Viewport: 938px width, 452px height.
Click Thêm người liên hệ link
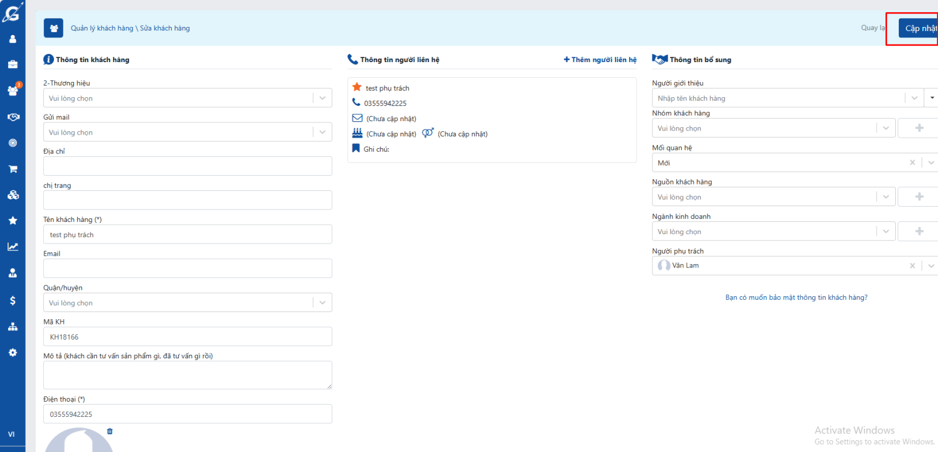point(600,60)
